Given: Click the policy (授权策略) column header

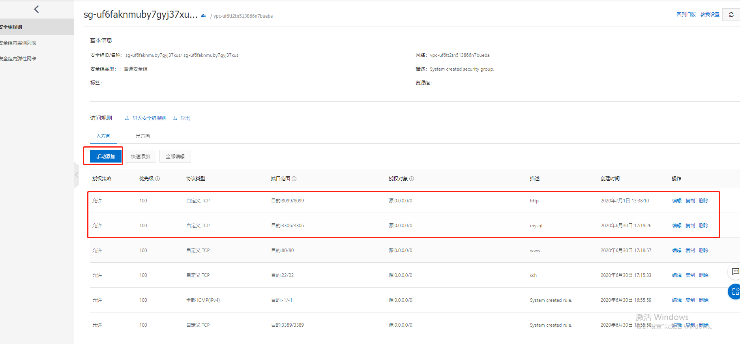Looking at the screenshot, I should point(102,179).
